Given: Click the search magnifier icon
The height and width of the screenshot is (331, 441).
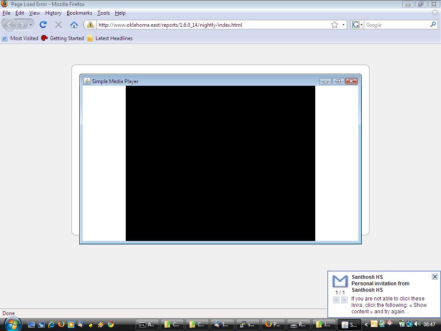Looking at the screenshot, I should point(433,25).
